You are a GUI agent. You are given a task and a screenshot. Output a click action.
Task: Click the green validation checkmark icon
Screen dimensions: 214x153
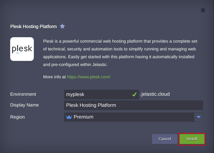coord(134,94)
